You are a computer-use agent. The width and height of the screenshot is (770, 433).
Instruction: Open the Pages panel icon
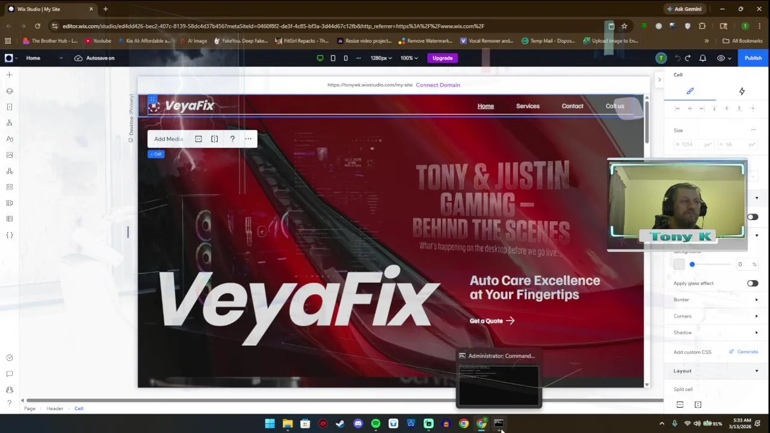[9, 107]
